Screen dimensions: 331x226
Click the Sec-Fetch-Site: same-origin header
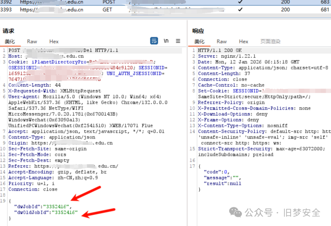(x=48, y=149)
